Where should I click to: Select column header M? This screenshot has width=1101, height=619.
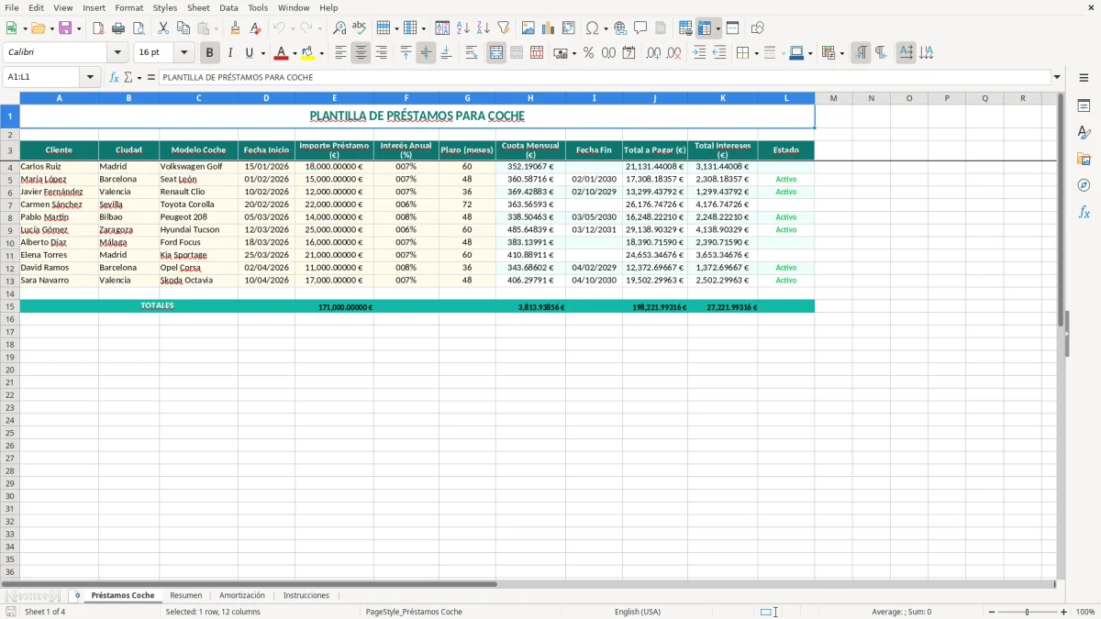click(x=833, y=97)
